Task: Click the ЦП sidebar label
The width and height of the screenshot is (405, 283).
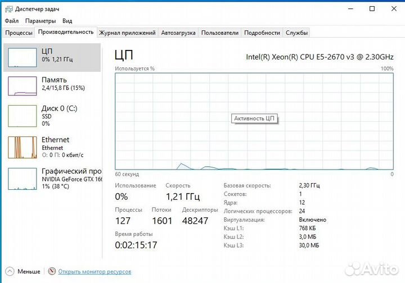Action: click(x=47, y=51)
